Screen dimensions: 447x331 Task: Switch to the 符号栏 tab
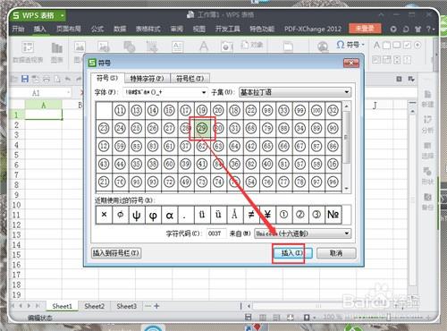point(190,79)
